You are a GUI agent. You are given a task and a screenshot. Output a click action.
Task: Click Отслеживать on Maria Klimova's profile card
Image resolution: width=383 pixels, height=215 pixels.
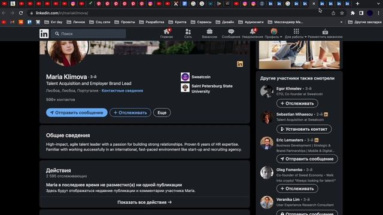pos(130,113)
